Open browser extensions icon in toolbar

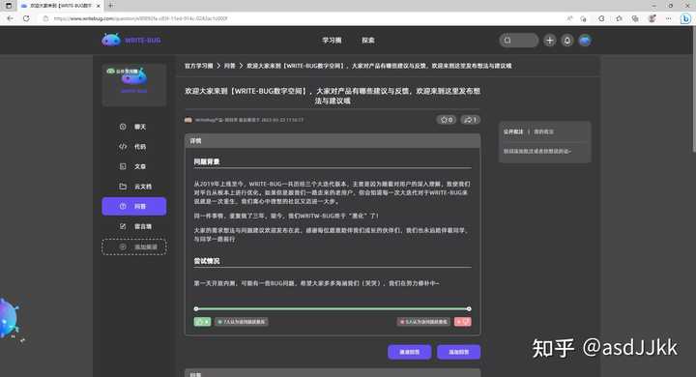pyautogui.click(x=601, y=18)
